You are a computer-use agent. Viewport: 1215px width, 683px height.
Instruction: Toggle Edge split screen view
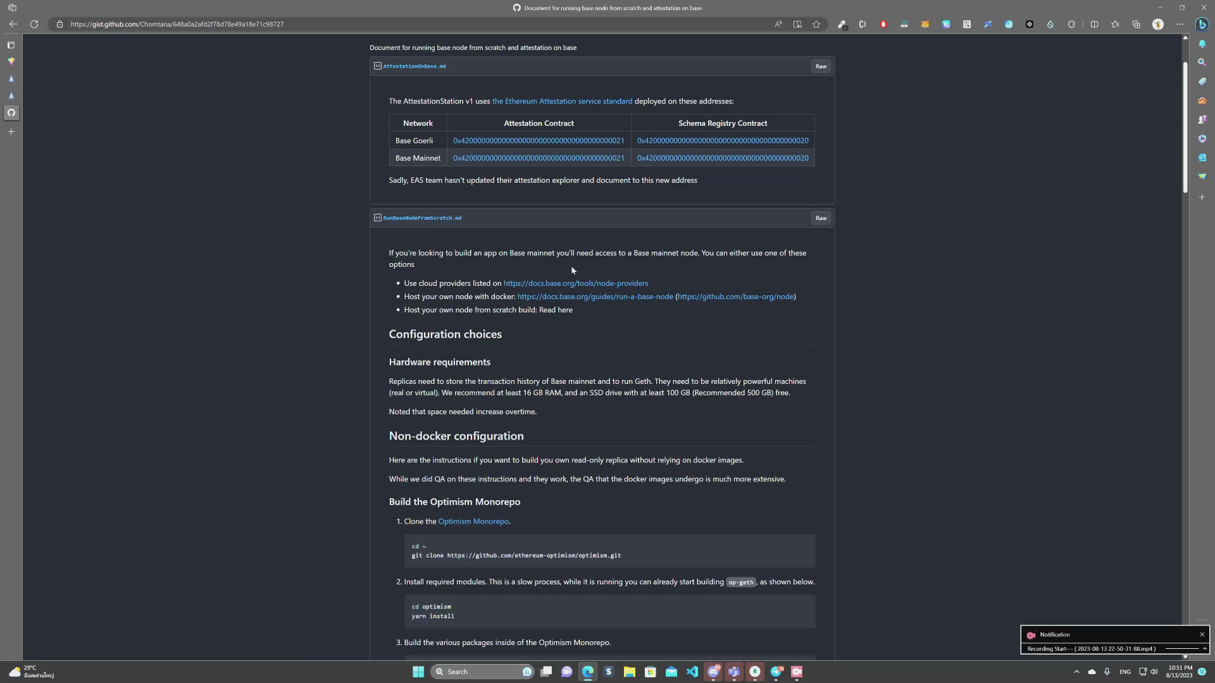[1094, 24]
